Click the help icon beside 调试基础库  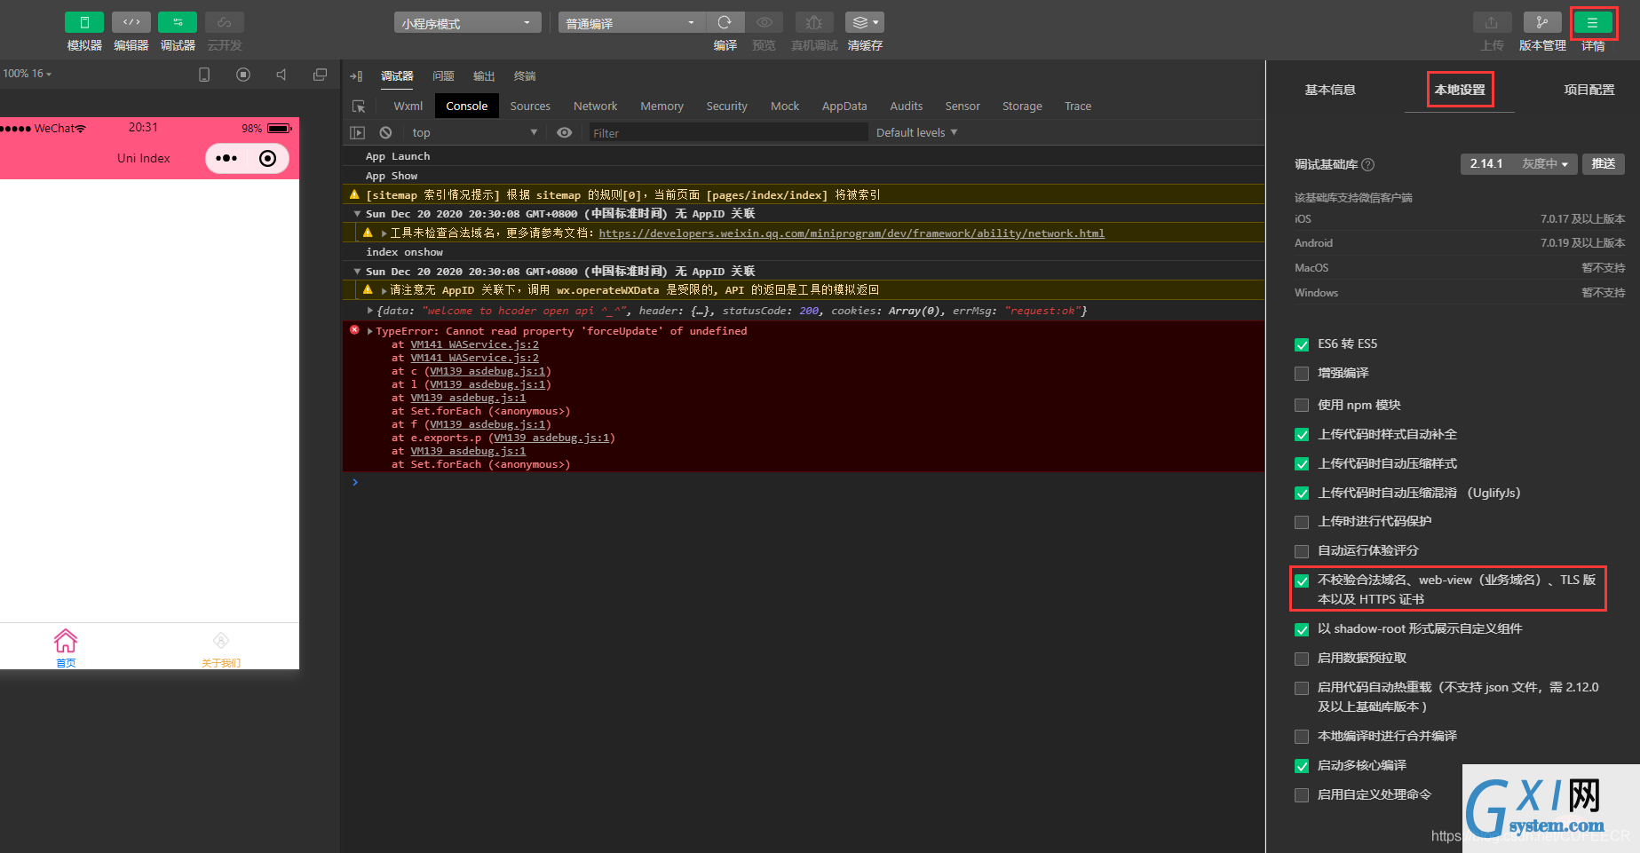1368,164
